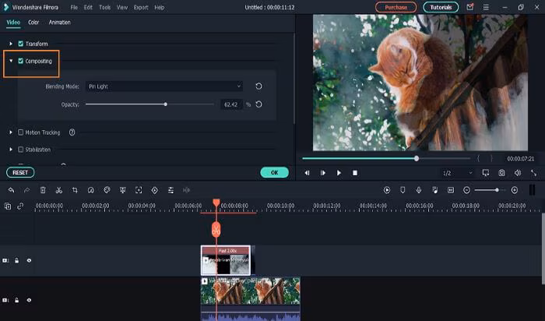
Task: Adjust preview volume with speaker icon
Action: coord(518,173)
